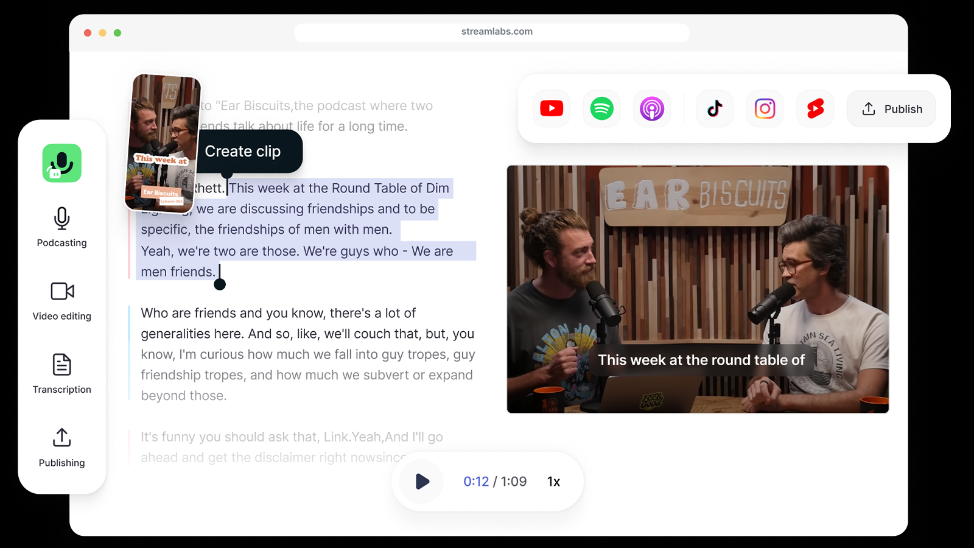The width and height of the screenshot is (974, 548).
Task: Open the Publishing upload icon
Action: tap(62, 437)
